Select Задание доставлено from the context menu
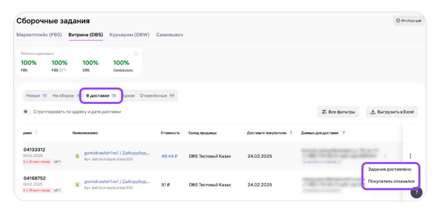 pyautogui.click(x=389, y=169)
